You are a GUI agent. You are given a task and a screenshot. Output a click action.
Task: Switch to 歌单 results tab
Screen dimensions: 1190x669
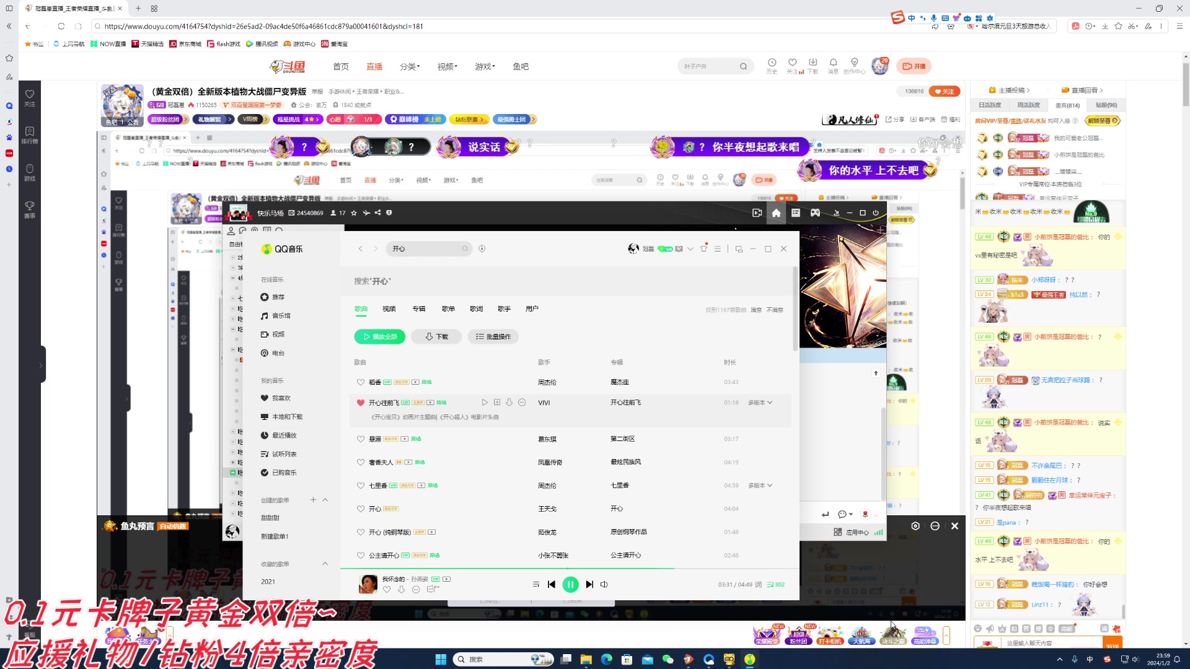click(x=448, y=308)
